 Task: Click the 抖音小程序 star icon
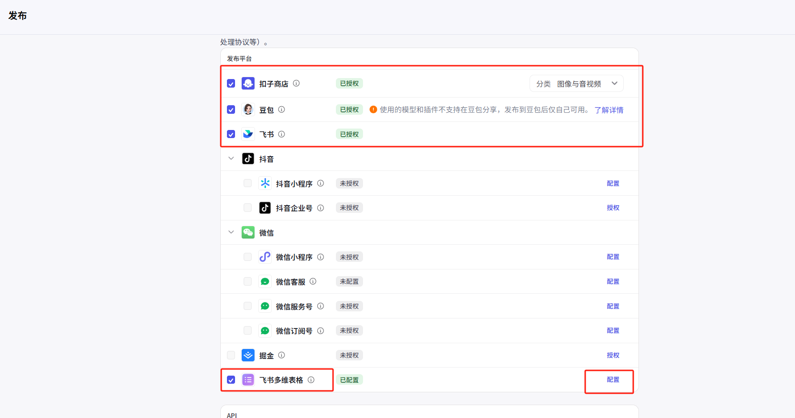pyautogui.click(x=265, y=183)
